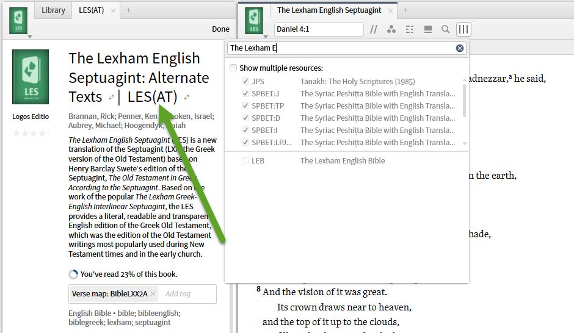The width and height of the screenshot is (574, 333).
Task: Click author Aubrey, Michael link
Action: [x=95, y=126]
